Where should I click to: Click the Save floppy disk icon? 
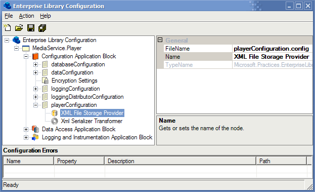tap(31, 28)
